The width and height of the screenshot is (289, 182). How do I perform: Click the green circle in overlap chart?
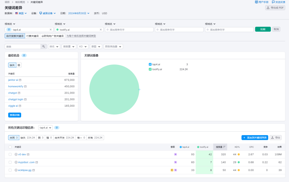coord(114,90)
